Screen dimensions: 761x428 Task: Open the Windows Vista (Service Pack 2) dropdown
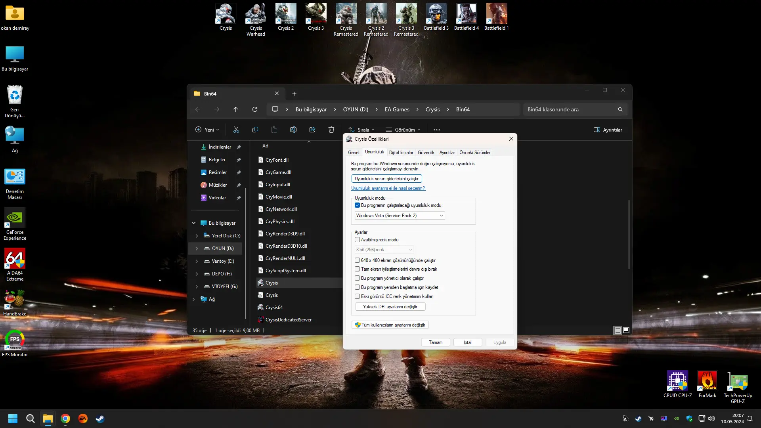[x=400, y=216]
